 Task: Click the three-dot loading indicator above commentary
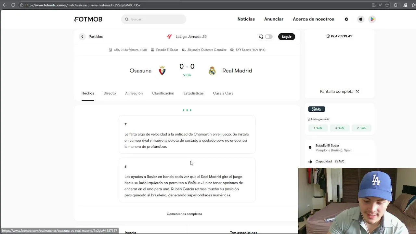tap(187, 110)
